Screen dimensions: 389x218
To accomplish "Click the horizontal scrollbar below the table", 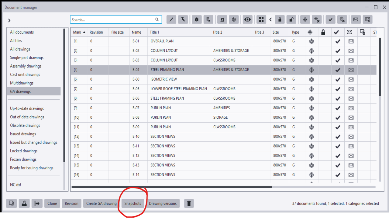I will pos(172,187).
